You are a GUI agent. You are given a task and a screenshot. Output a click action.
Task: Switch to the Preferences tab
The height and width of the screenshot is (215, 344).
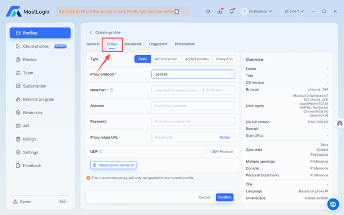(185, 44)
